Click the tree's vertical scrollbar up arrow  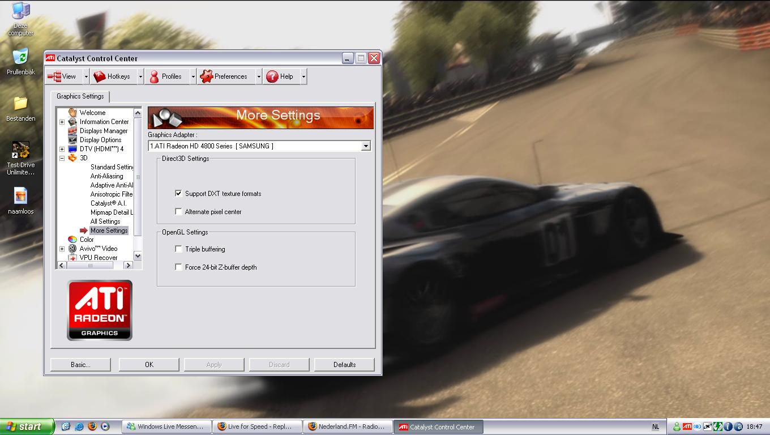(138, 112)
